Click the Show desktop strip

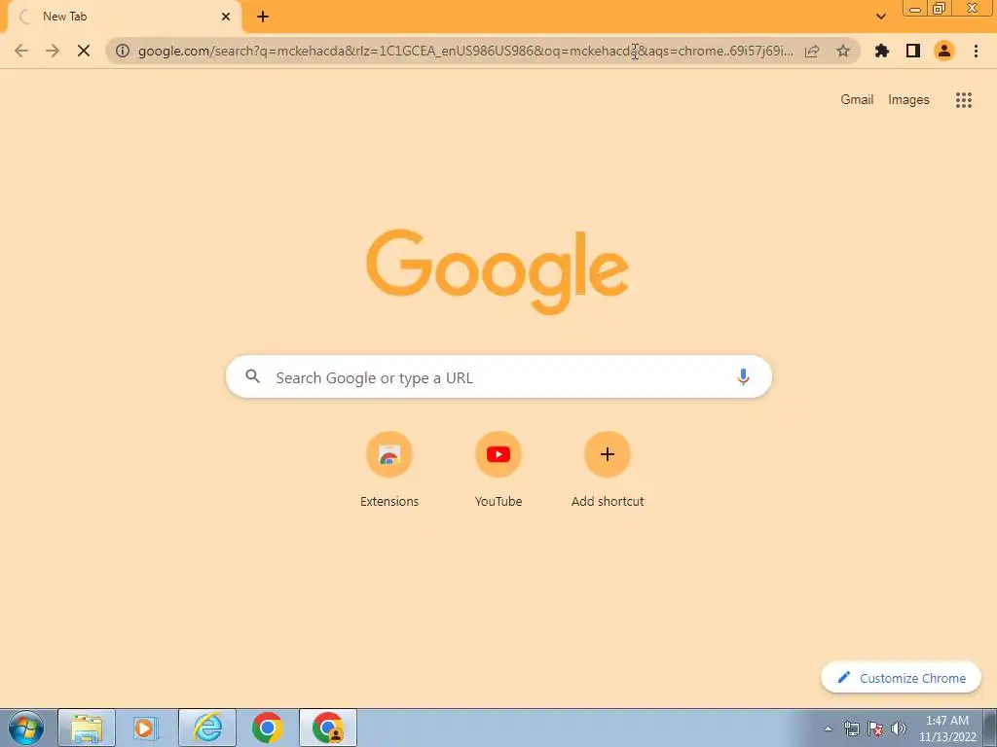pyautogui.click(x=990, y=728)
